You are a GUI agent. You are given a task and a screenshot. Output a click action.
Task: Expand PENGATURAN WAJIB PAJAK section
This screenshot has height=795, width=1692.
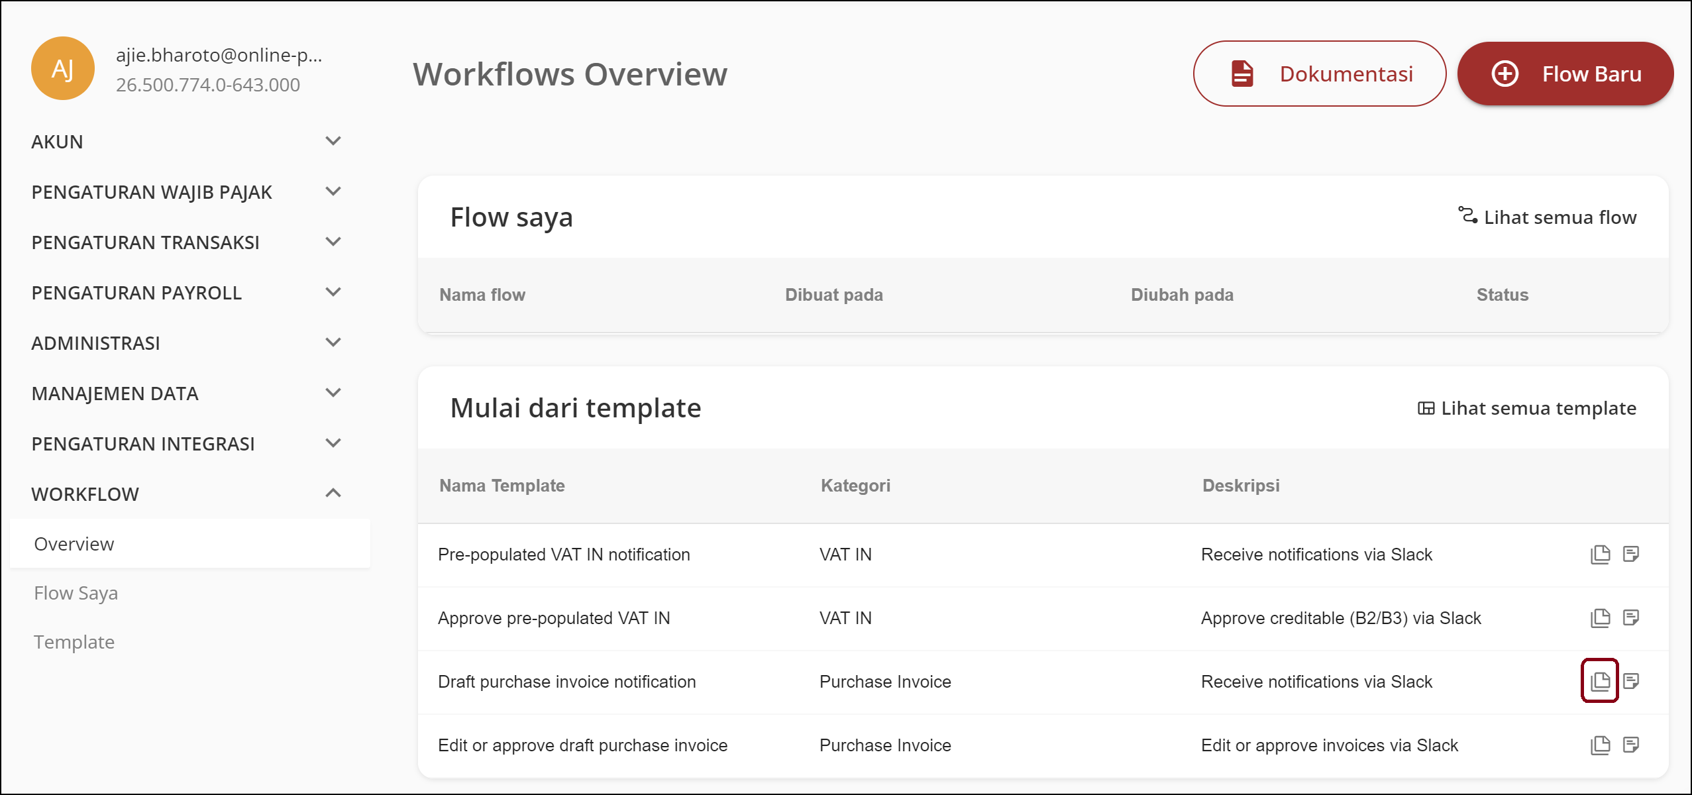click(333, 191)
